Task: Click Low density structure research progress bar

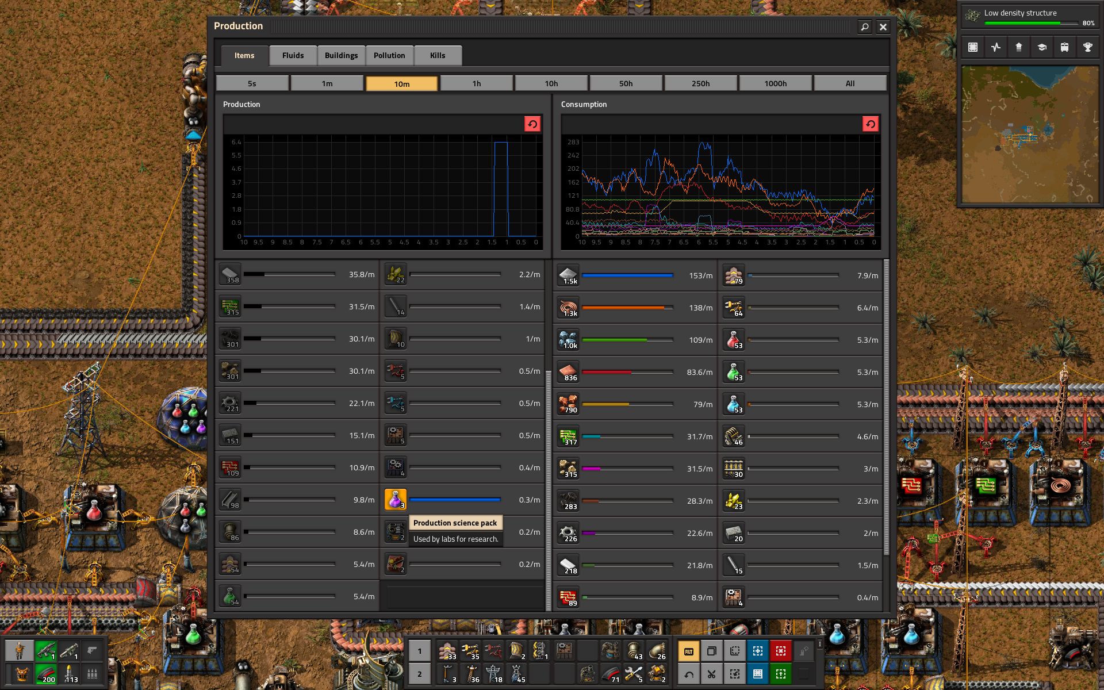Action: [1032, 24]
